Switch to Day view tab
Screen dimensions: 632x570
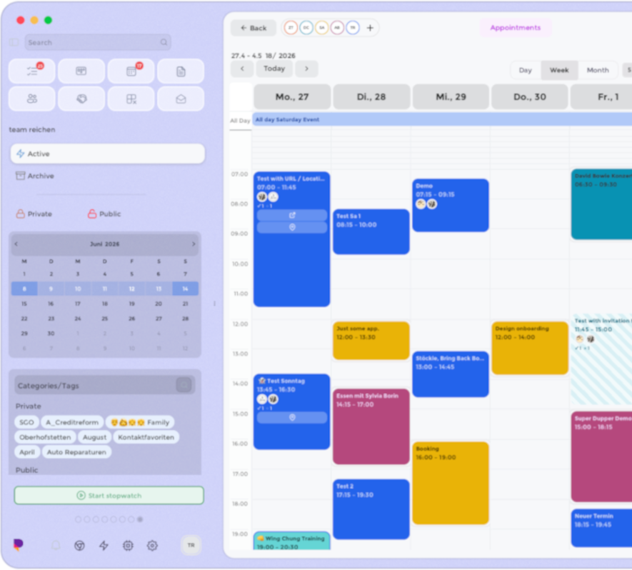click(x=525, y=70)
